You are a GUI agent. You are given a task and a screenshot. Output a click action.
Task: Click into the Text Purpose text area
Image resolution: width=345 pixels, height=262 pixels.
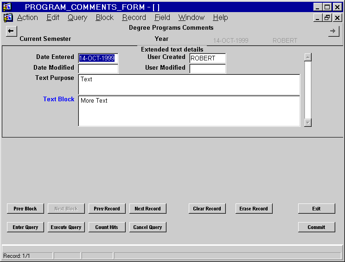[189, 85]
